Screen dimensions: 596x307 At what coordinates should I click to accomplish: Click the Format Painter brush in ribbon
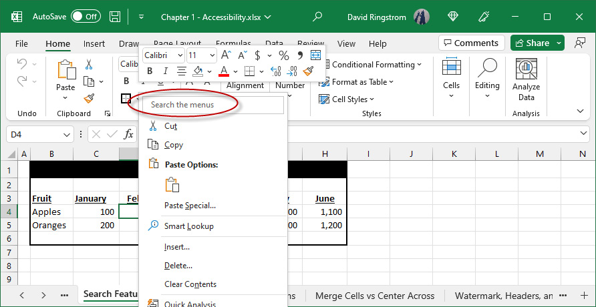click(89, 99)
